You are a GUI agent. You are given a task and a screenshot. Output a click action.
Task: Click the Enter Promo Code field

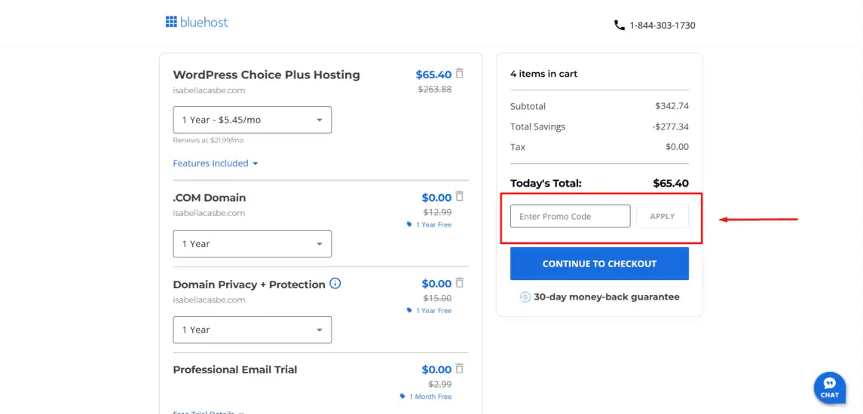pyautogui.click(x=571, y=216)
